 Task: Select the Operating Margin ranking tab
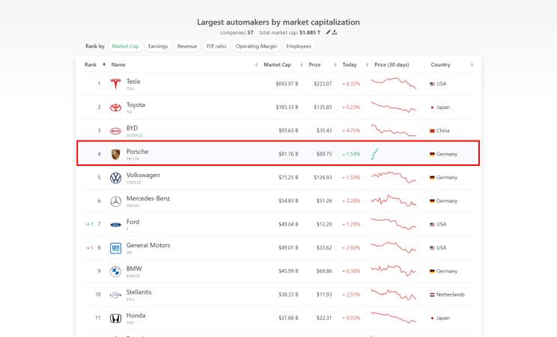(x=257, y=46)
